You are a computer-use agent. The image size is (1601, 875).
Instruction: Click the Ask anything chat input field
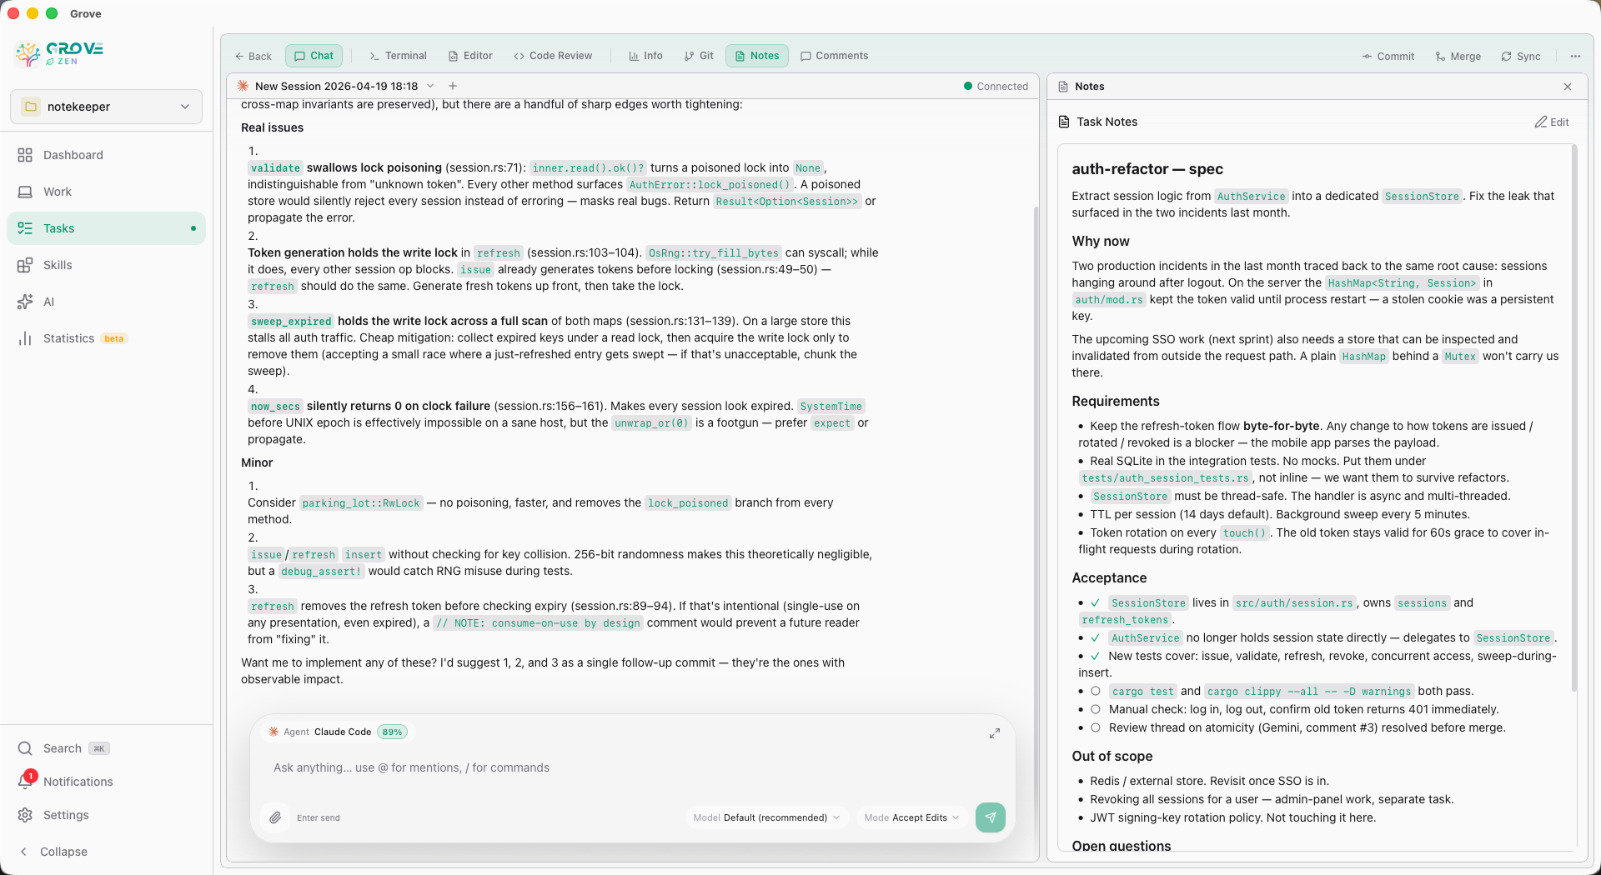coord(631,767)
